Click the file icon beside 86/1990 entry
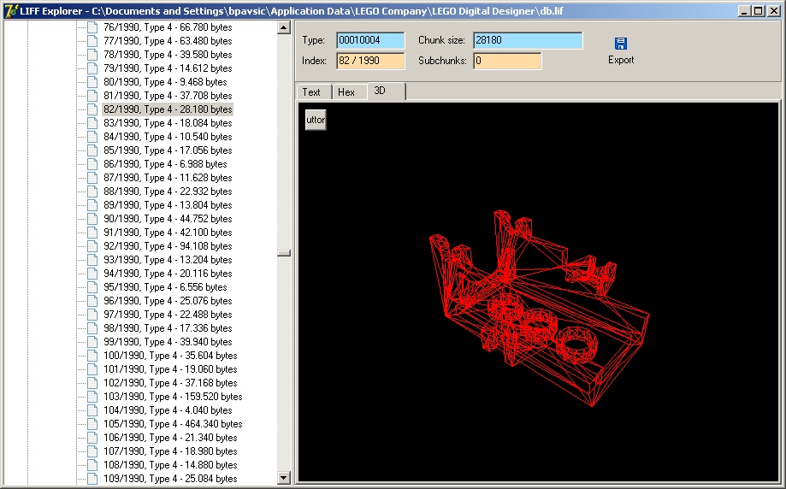The width and height of the screenshot is (786, 489). point(92,164)
